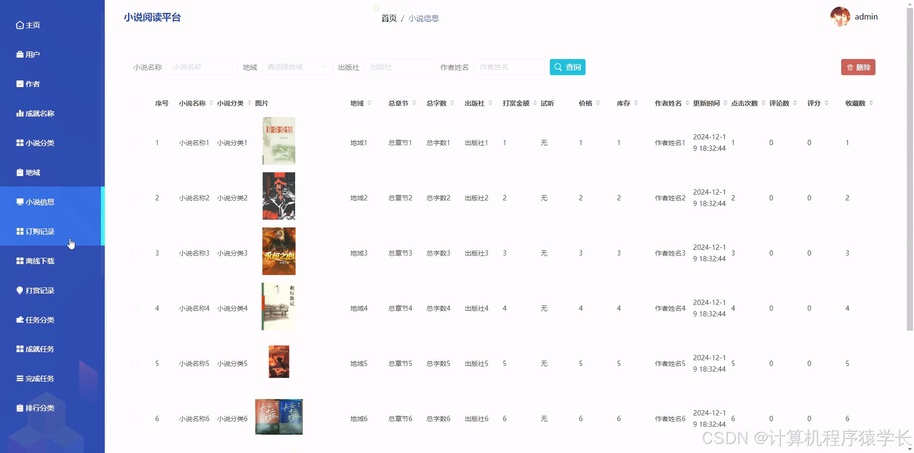
Task: Go to 用户 in the sidebar
Action: (x=52, y=55)
